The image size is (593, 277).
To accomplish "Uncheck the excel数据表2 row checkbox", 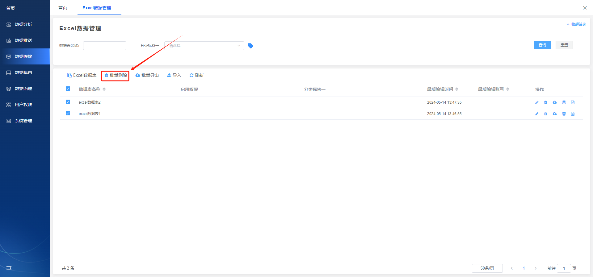I will [68, 102].
